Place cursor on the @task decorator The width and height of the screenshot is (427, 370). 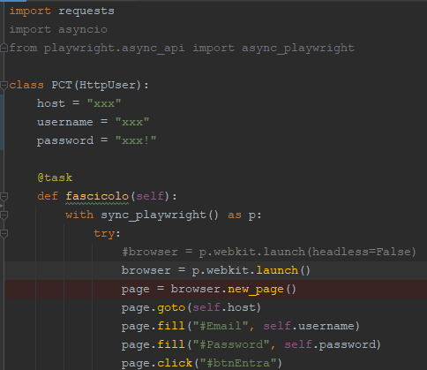pos(55,177)
